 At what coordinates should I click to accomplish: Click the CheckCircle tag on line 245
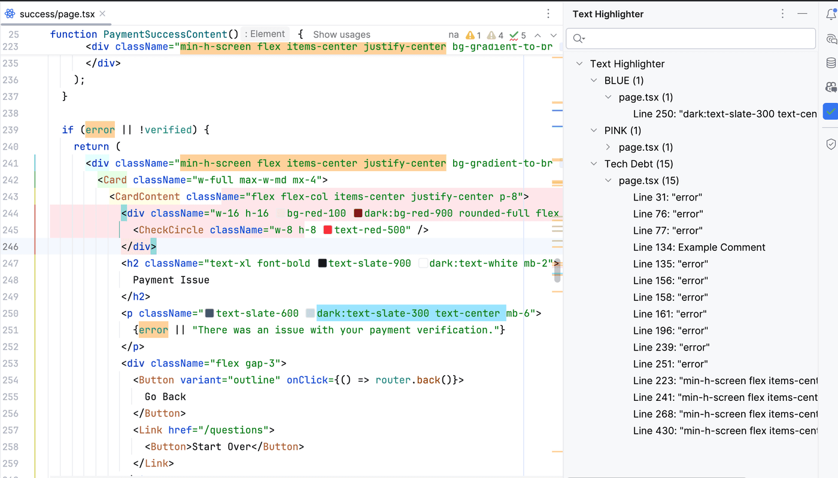(x=171, y=230)
